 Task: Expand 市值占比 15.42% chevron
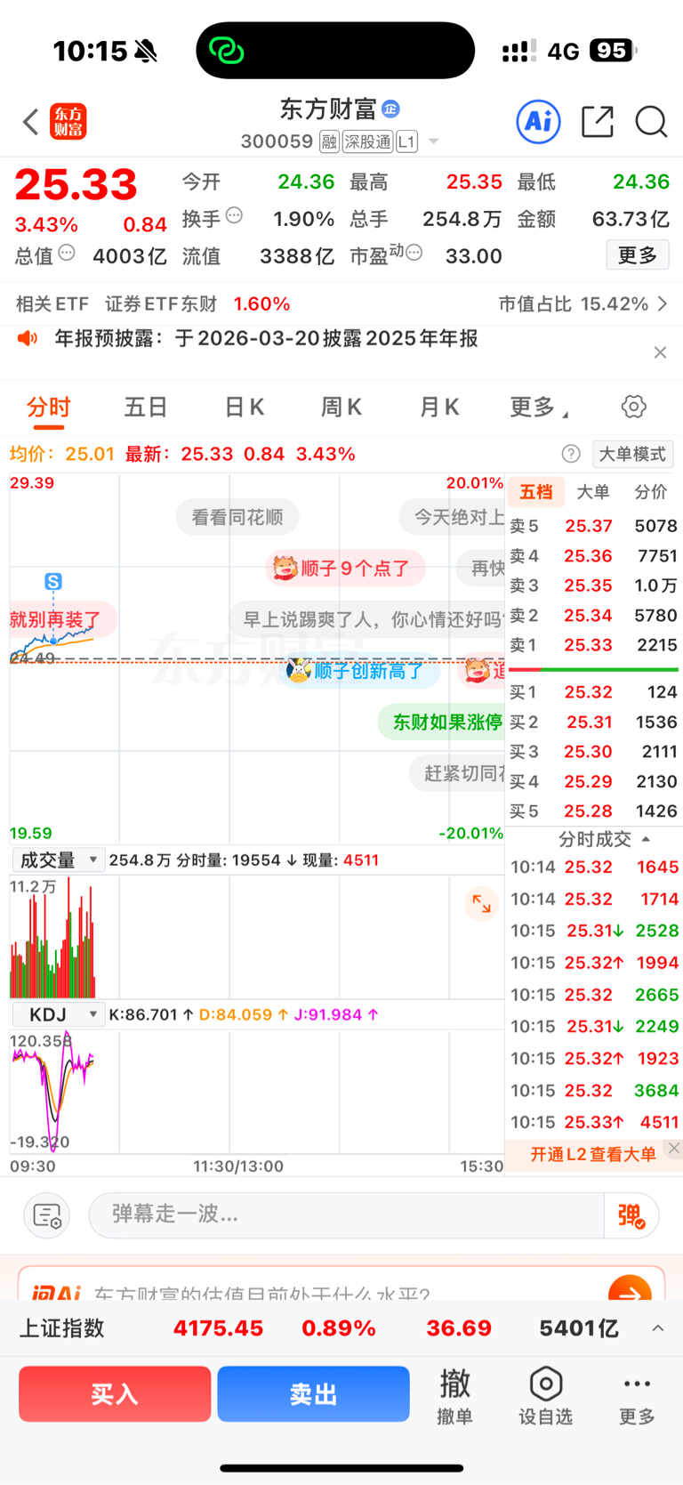663,304
